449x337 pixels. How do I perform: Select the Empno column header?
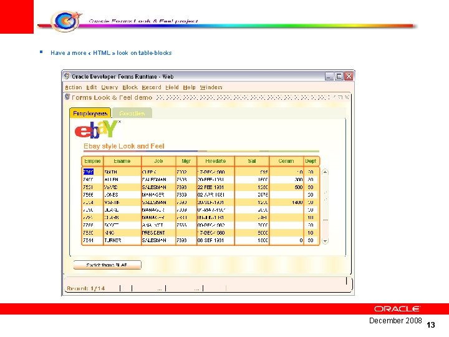92,161
